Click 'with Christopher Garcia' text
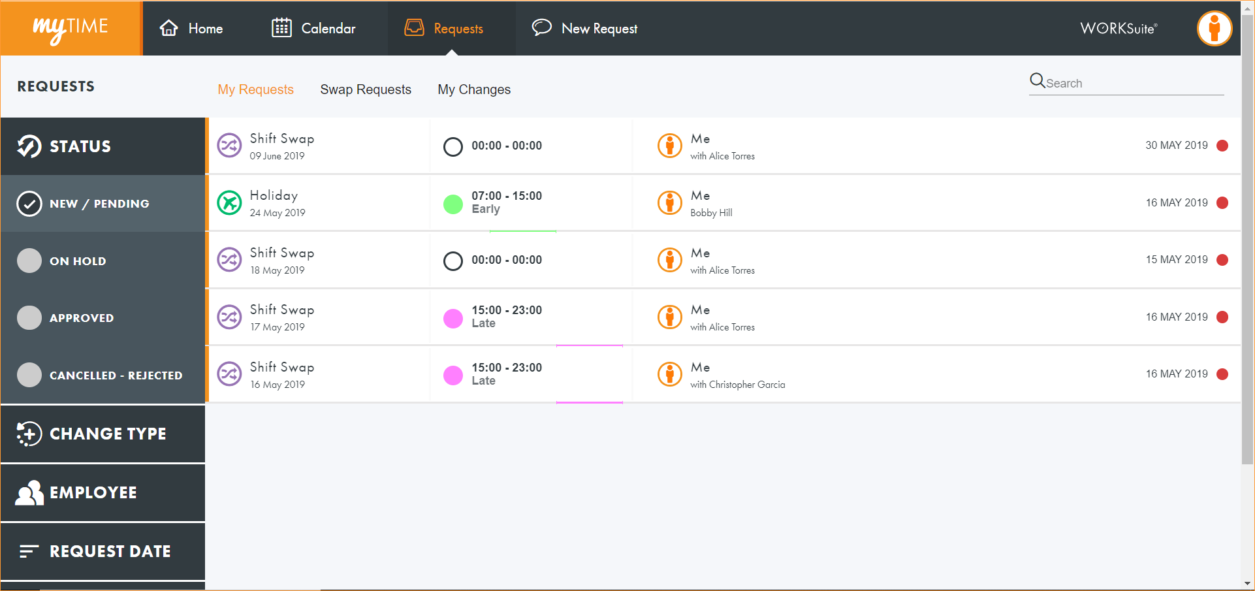The width and height of the screenshot is (1255, 591). tap(738, 385)
